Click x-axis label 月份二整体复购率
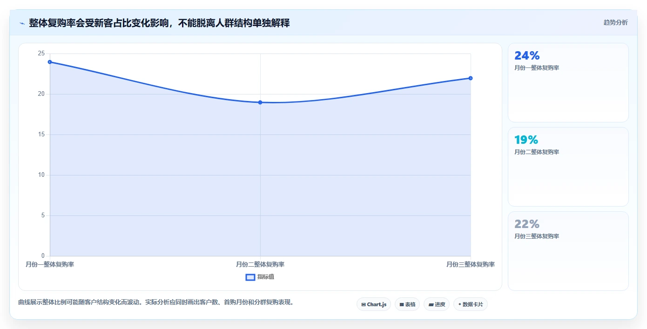Image resolution: width=647 pixels, height=329 pixels. (260, 264)
